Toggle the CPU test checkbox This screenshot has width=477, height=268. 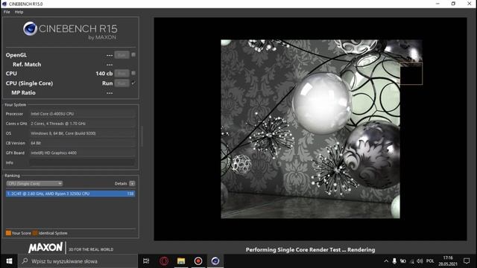pyautogui.click(x=133, y=73)
